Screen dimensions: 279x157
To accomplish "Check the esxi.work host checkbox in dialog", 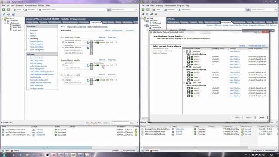I will [x=187, y=51].
